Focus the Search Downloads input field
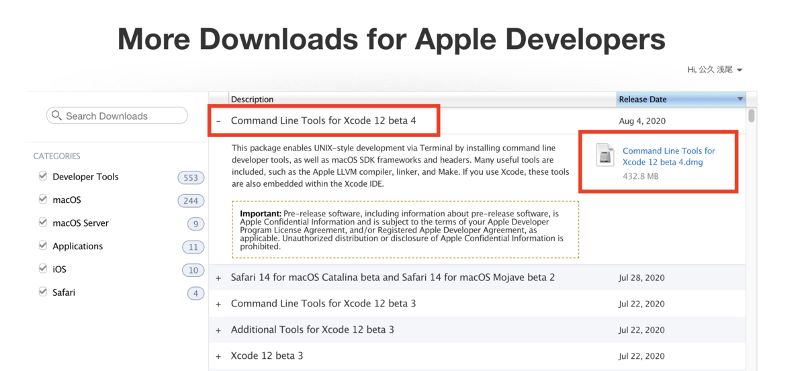The image size is (806, 371). click(x=117, y=116)
